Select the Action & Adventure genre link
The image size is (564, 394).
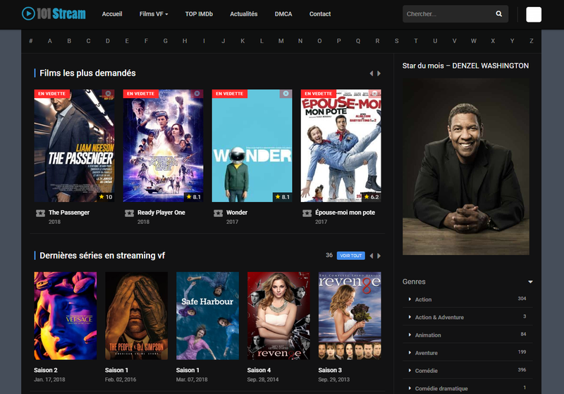[x=439, y=317]
